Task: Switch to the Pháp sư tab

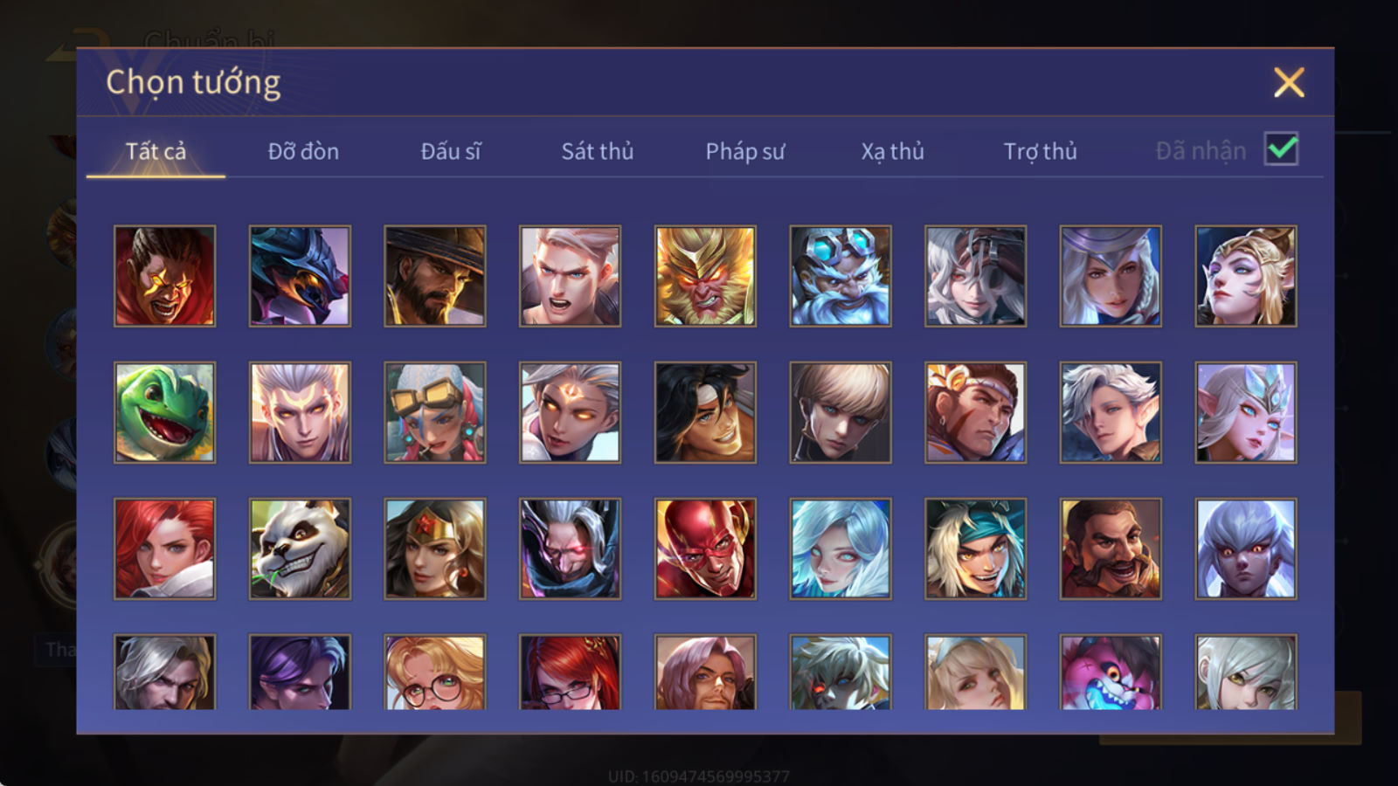Action: click(x=745, y=151)
